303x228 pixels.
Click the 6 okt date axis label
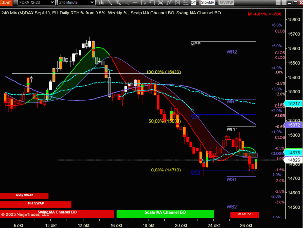tap(18, 225)
